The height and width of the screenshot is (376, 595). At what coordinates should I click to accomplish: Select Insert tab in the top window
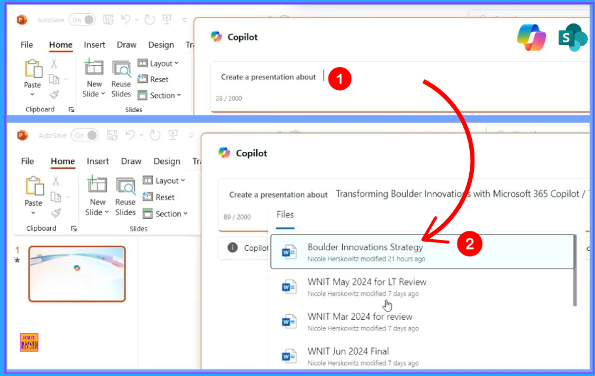[94, 45]
